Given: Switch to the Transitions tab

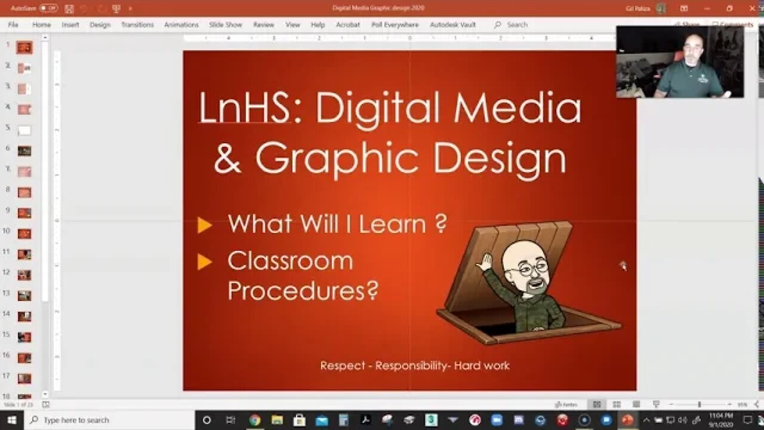Looking at the screenshot, I should point(137,24).
